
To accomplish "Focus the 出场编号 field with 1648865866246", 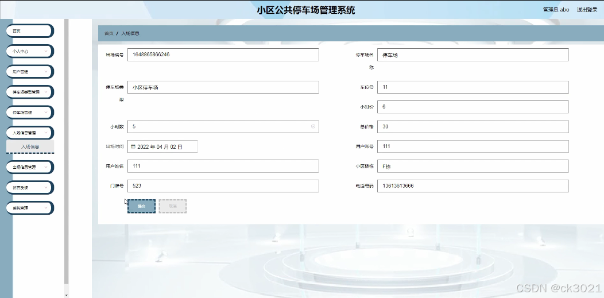I will (223, 55).
